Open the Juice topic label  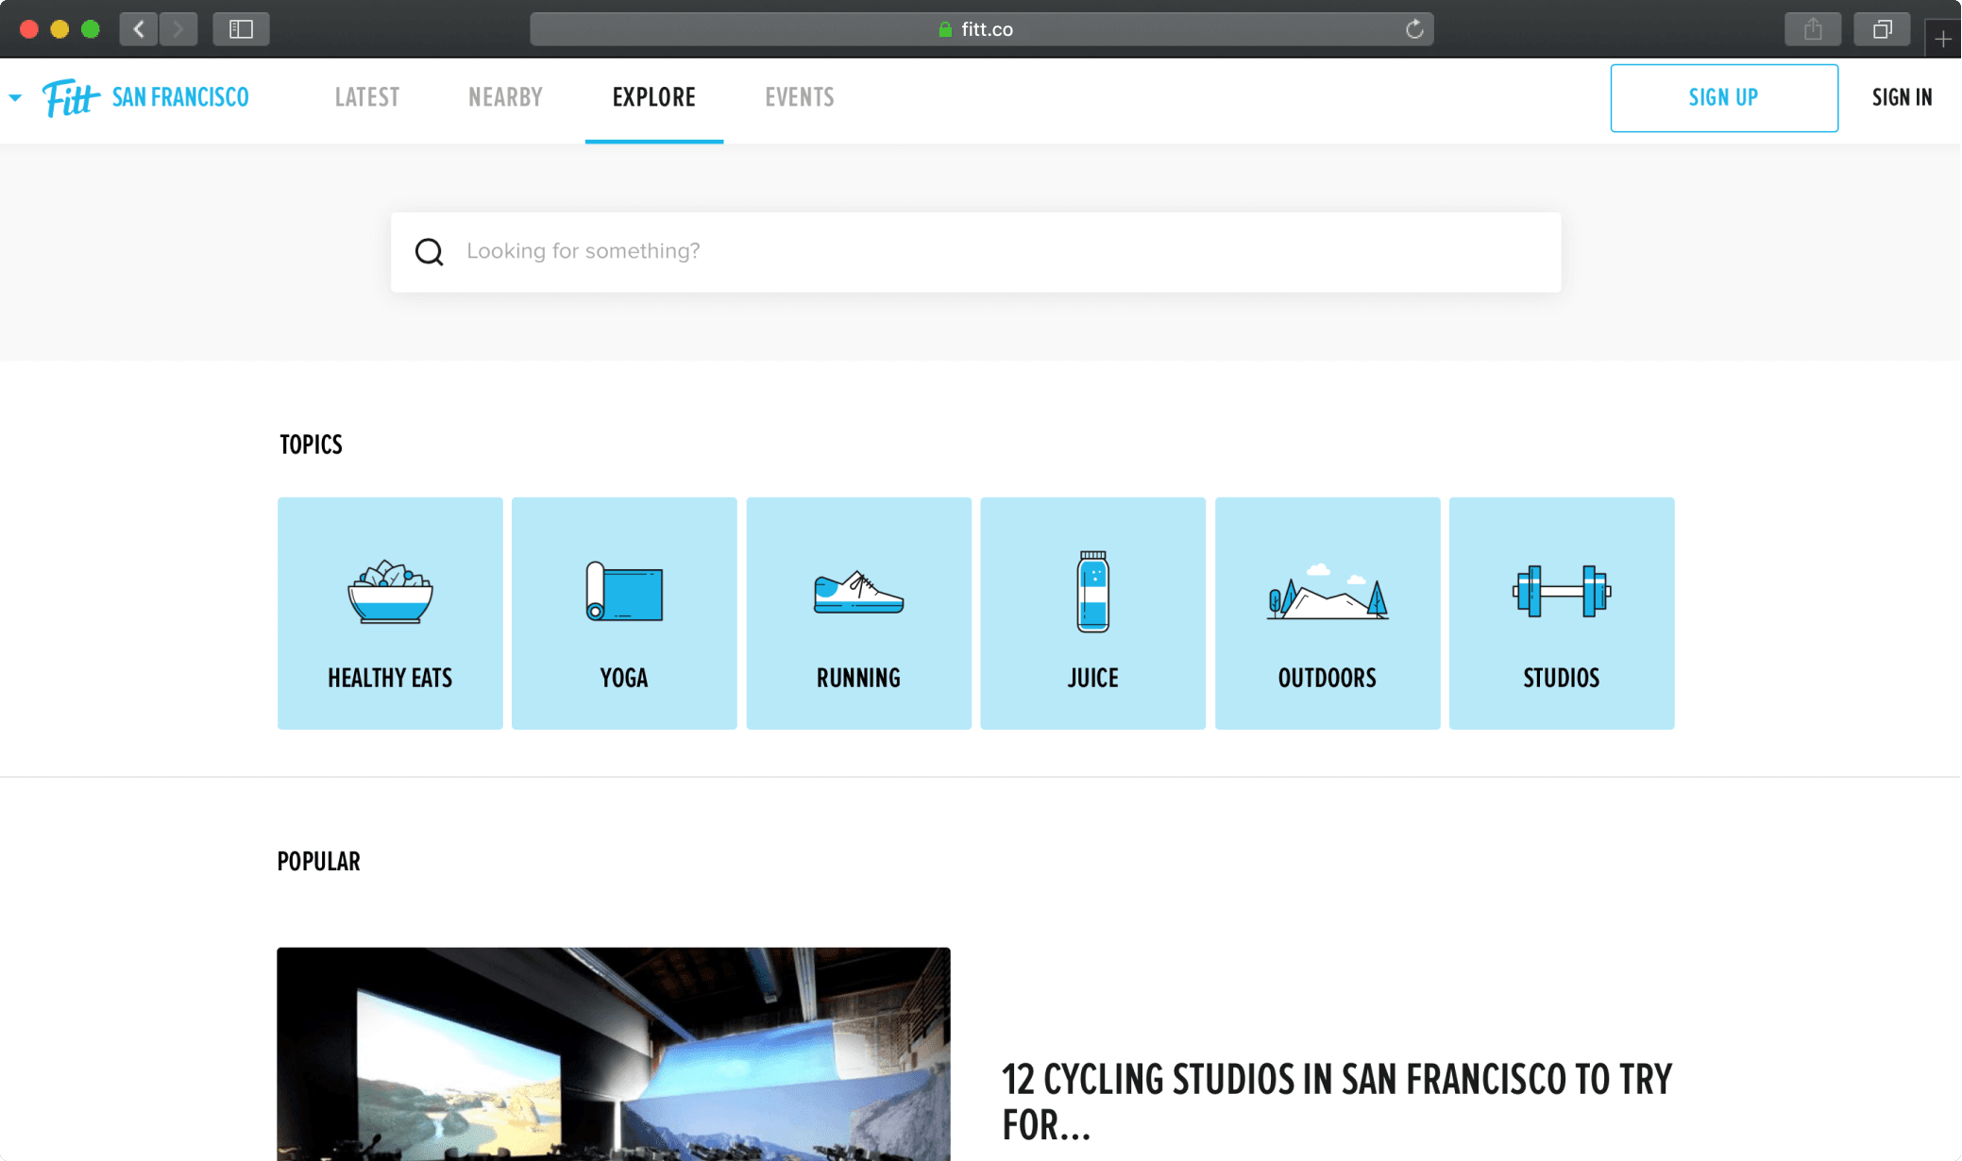1092,678
